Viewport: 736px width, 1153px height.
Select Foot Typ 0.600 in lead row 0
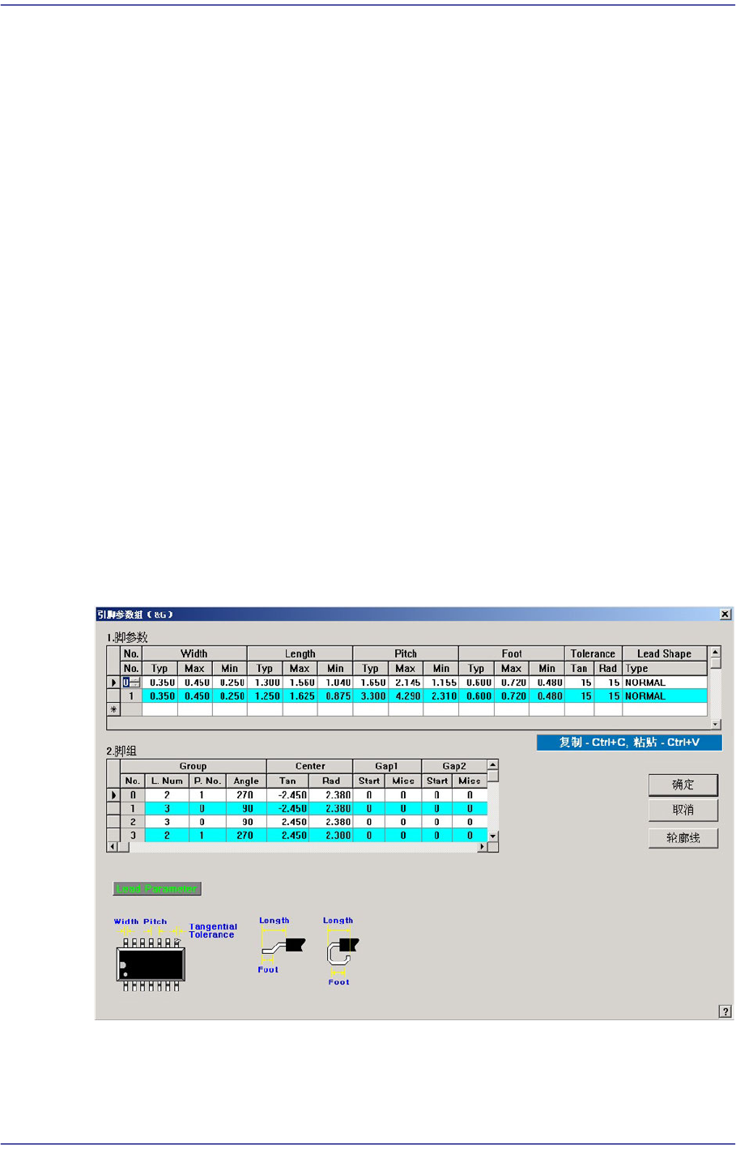[x=476, y=683]
